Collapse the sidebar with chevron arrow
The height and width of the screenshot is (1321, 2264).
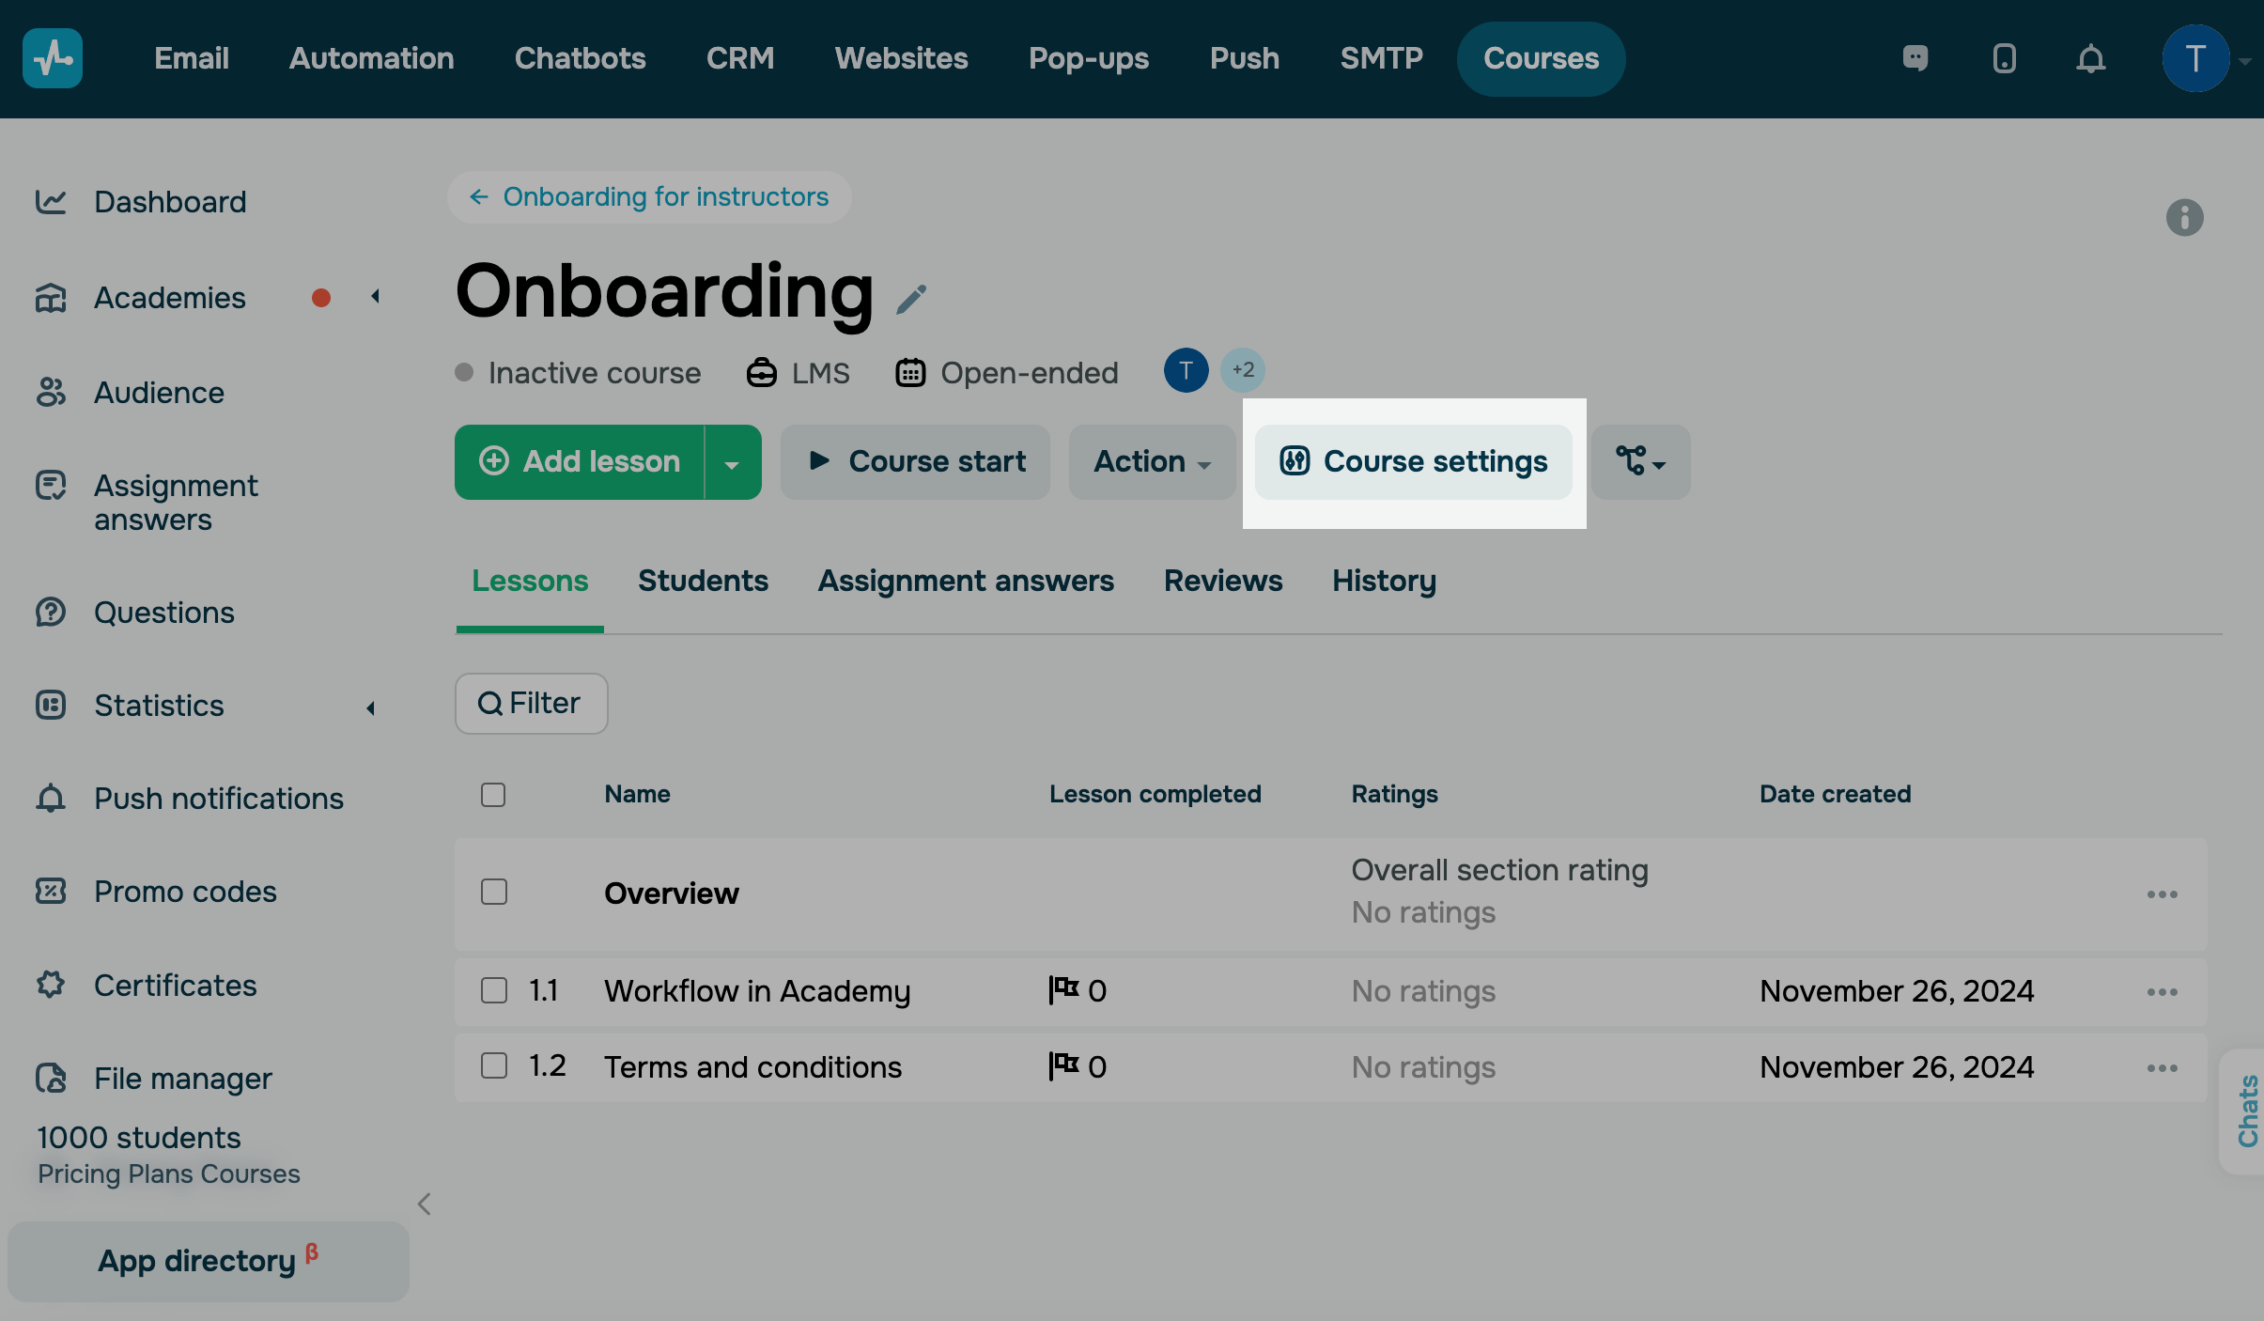(425, 1204)
